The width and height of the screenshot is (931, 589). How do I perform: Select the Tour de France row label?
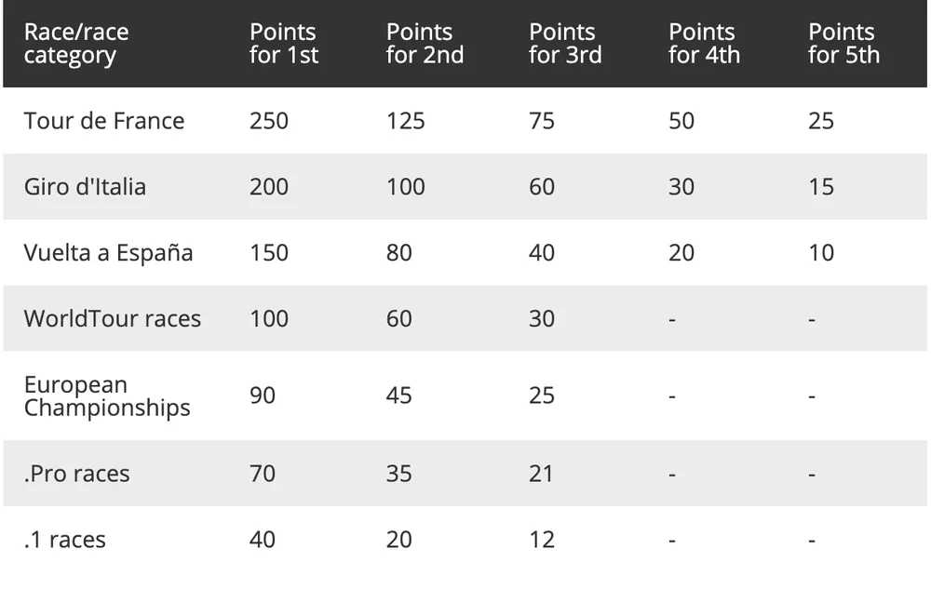(x=104, y=121)
